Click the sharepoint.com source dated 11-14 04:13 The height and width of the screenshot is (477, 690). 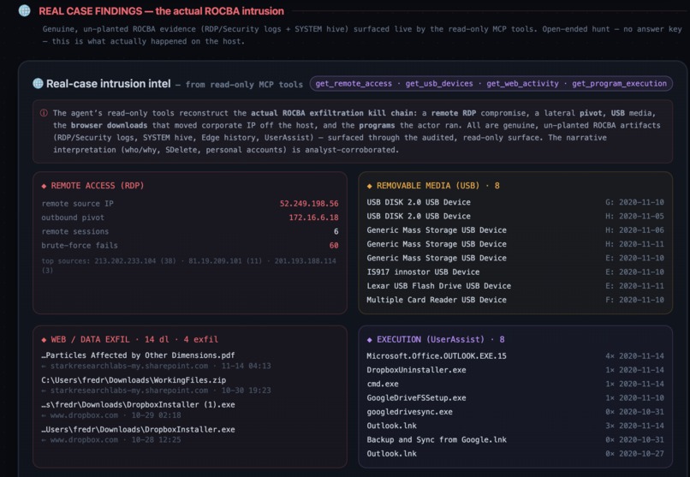pos(156,367)
